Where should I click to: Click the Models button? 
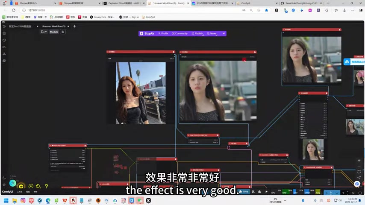click(x=54, y=32)
